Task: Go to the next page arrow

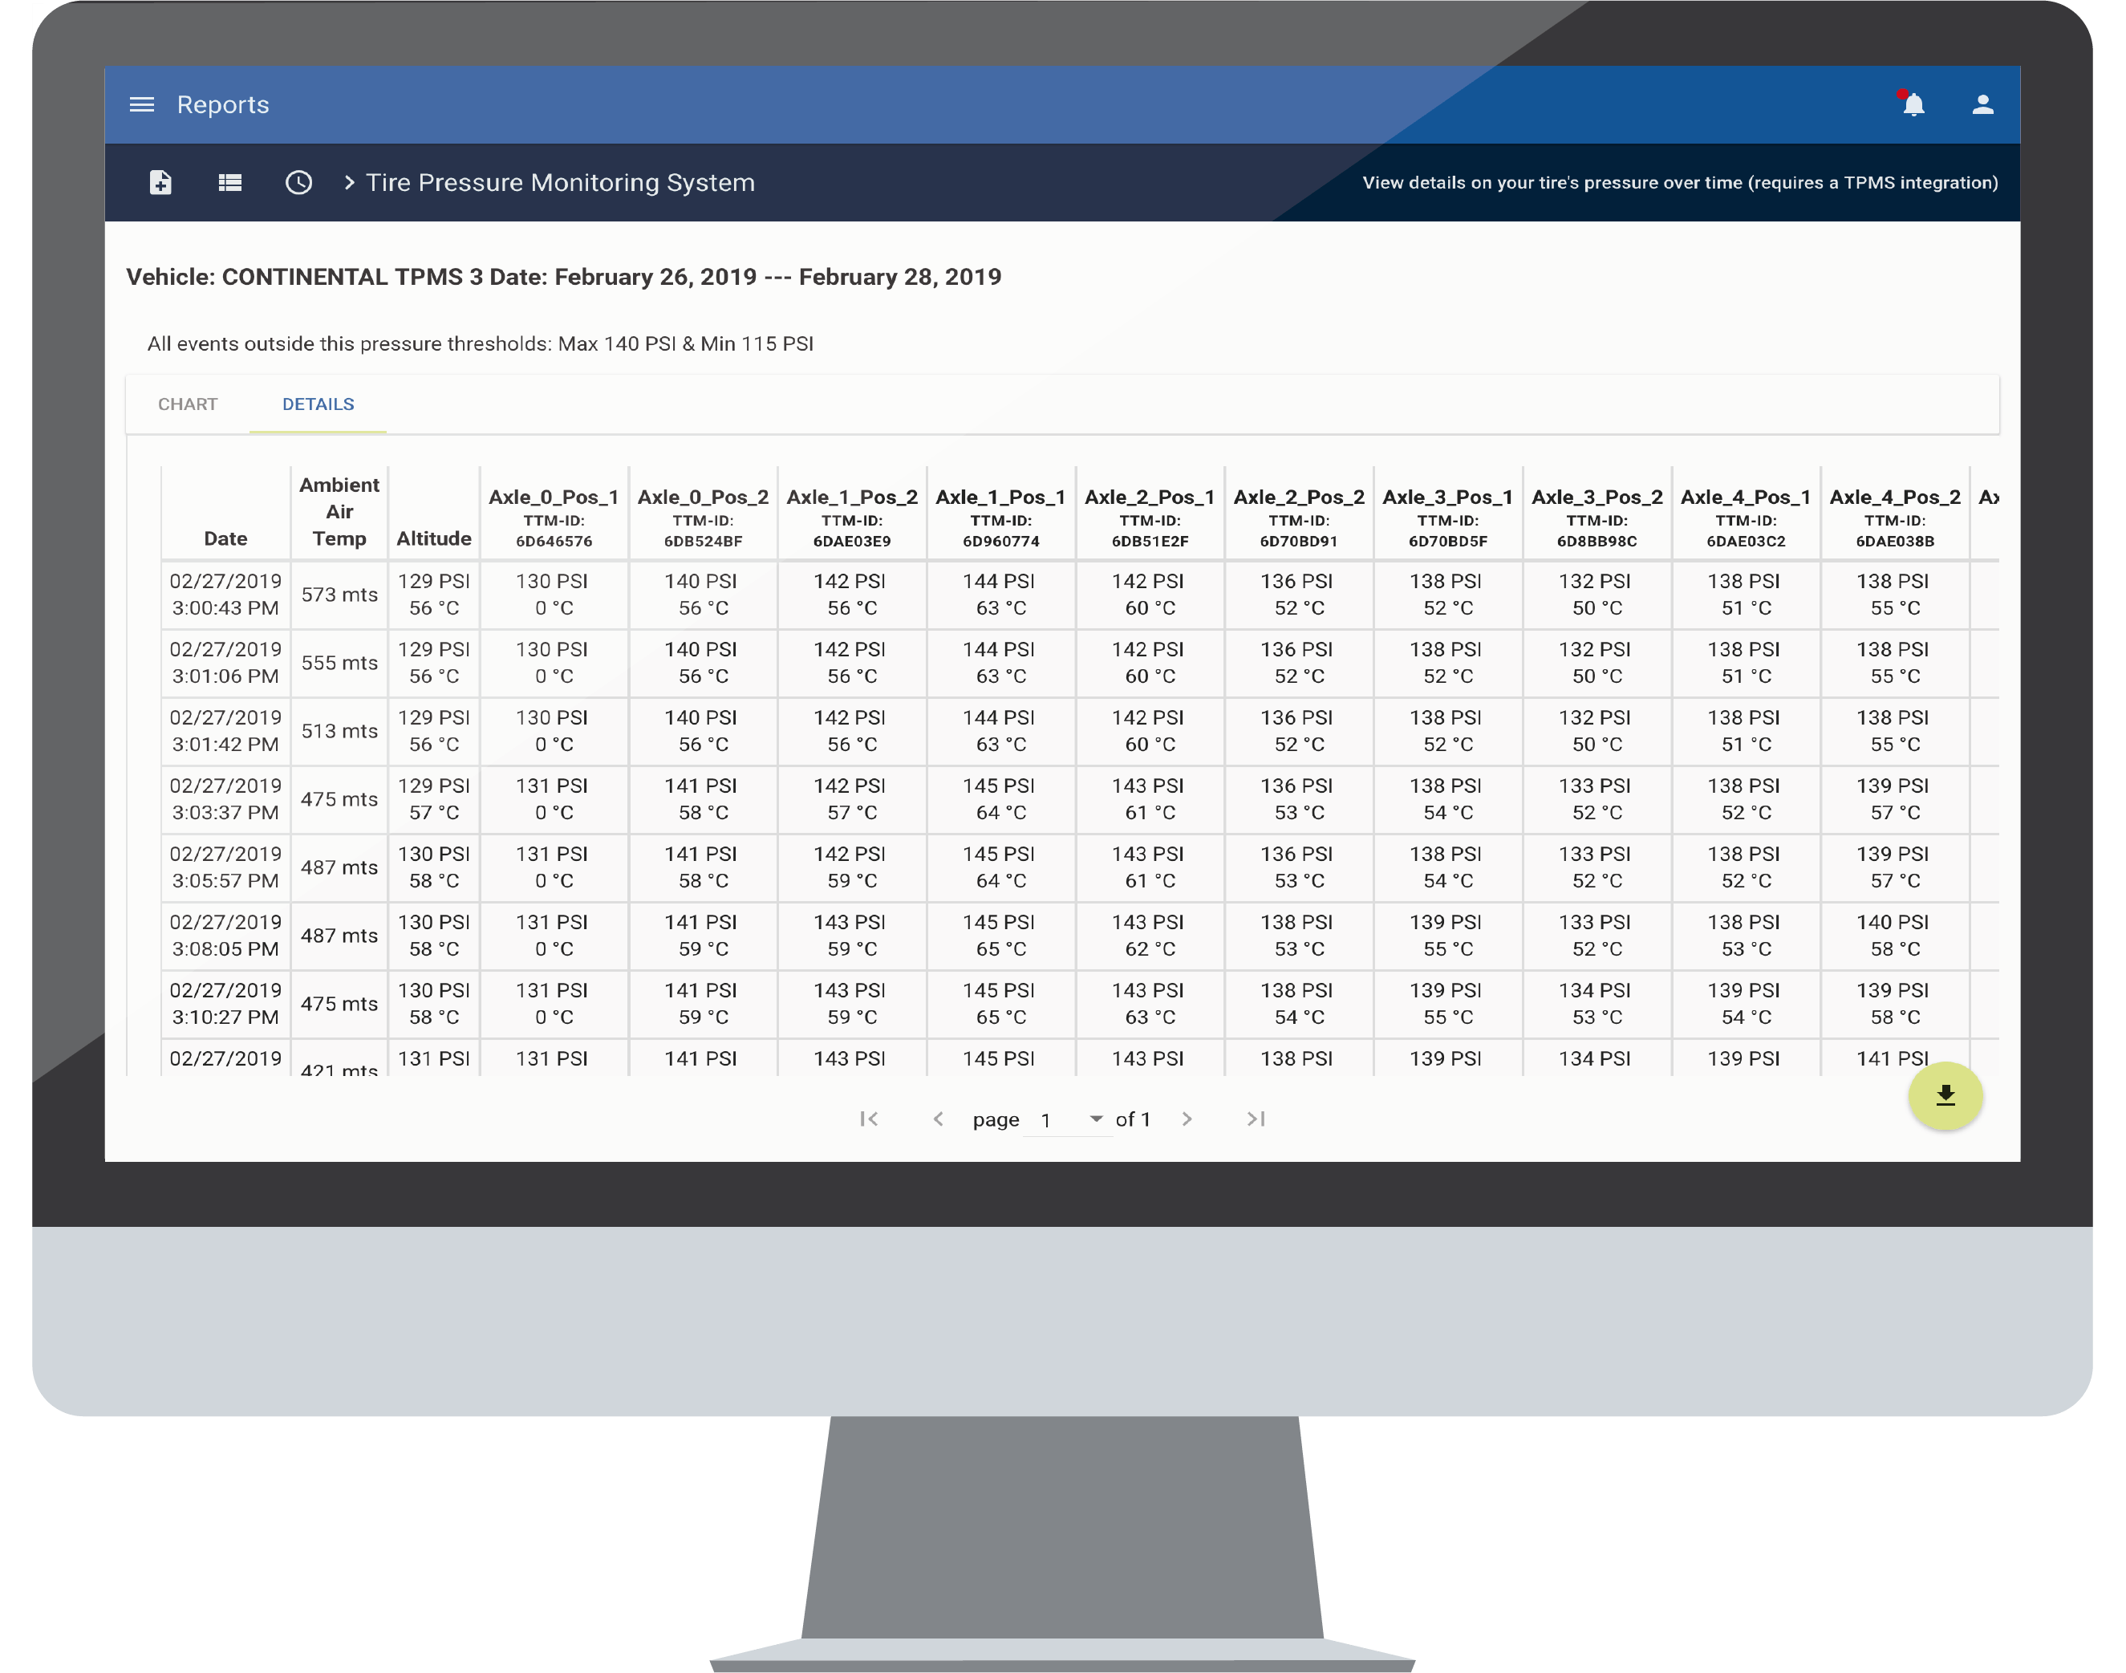Action: (1187, 1119)
